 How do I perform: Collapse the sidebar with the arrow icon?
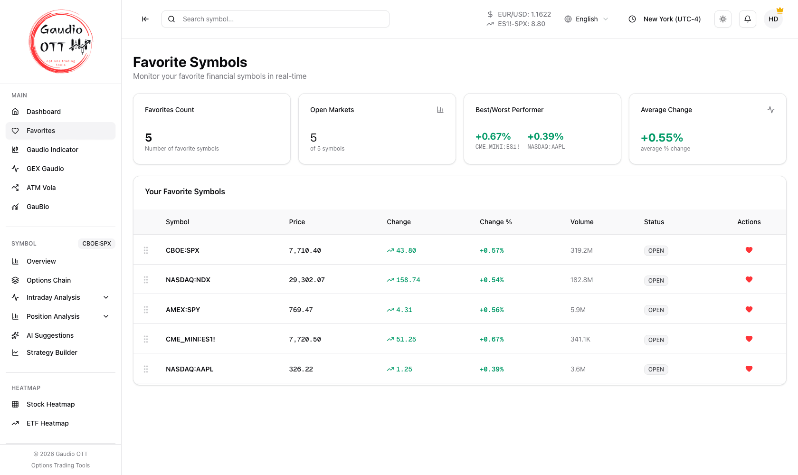145,19
